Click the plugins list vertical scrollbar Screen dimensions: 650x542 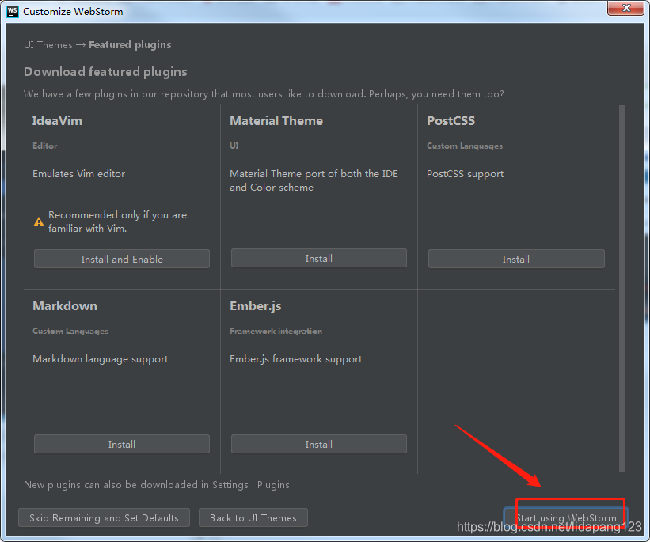621,288
